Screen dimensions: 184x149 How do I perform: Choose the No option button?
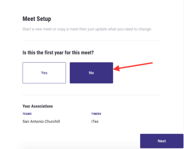pos(91,73)
